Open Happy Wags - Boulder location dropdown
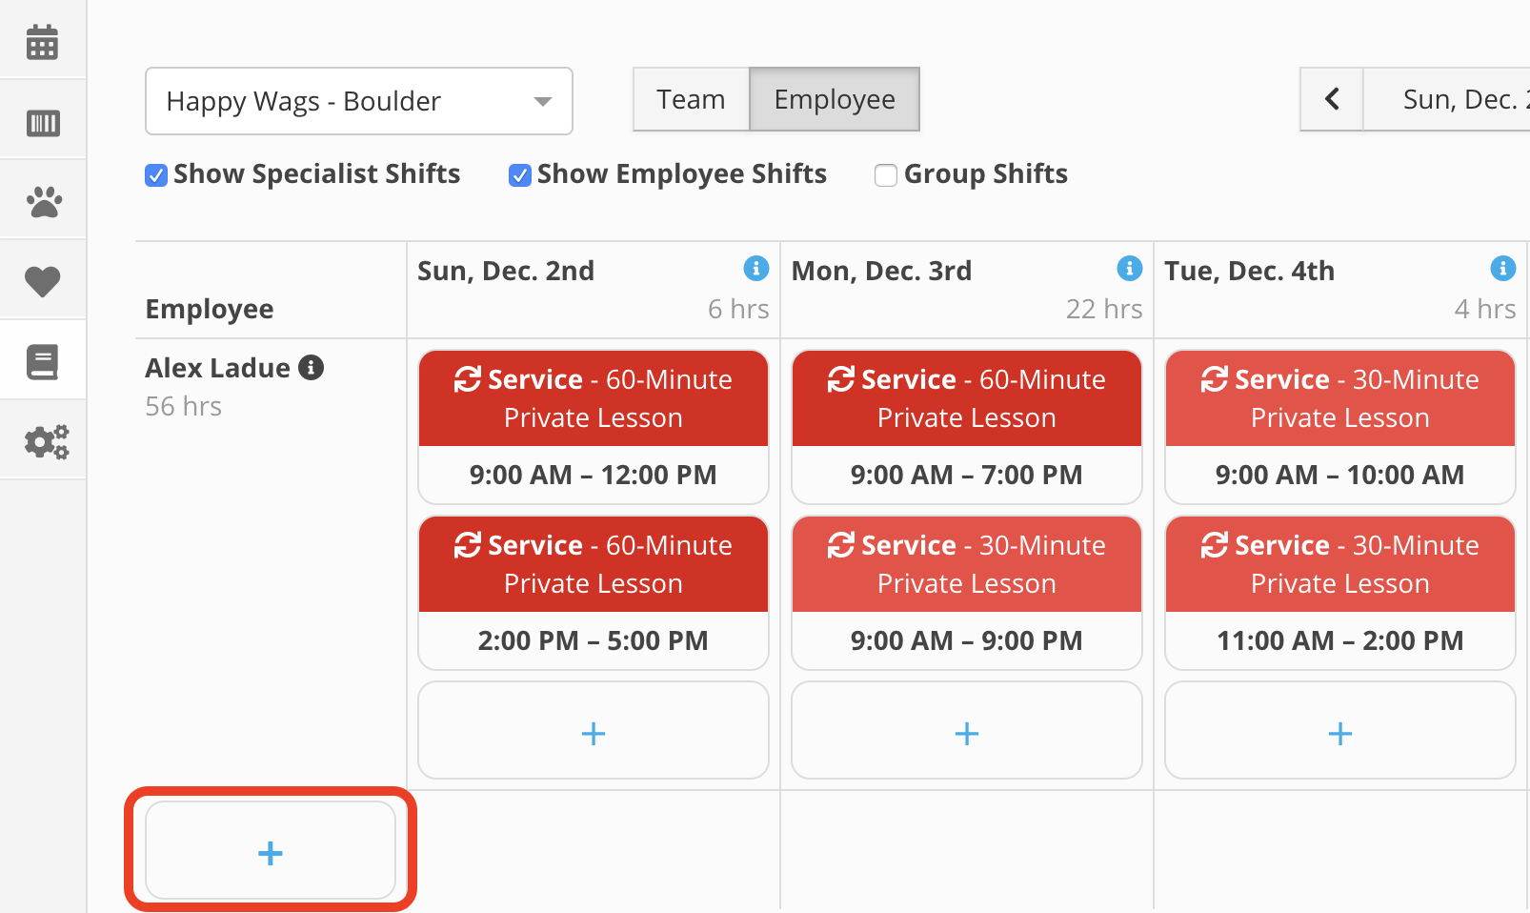Image resolution: width=1530 pixels, height=913 pixels. pos(359,101)
